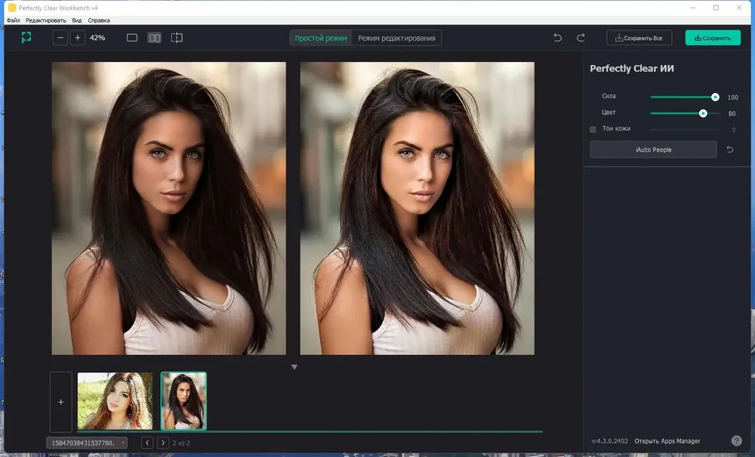The image size is (755, 457).
Task: Select the highlighted dark-haired portrait thumbnail
Action: [183, 400]
